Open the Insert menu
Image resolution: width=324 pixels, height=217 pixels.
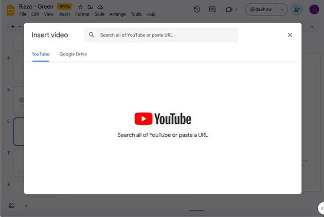64,14
